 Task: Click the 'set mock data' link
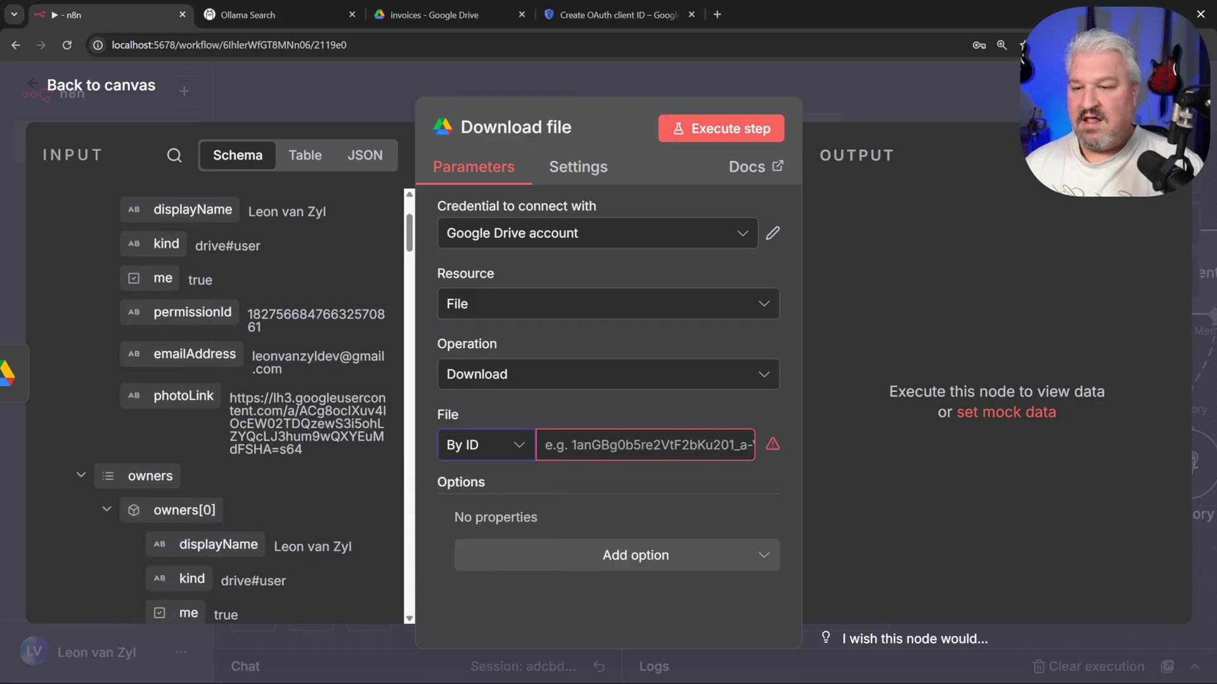pos(1006,412)
